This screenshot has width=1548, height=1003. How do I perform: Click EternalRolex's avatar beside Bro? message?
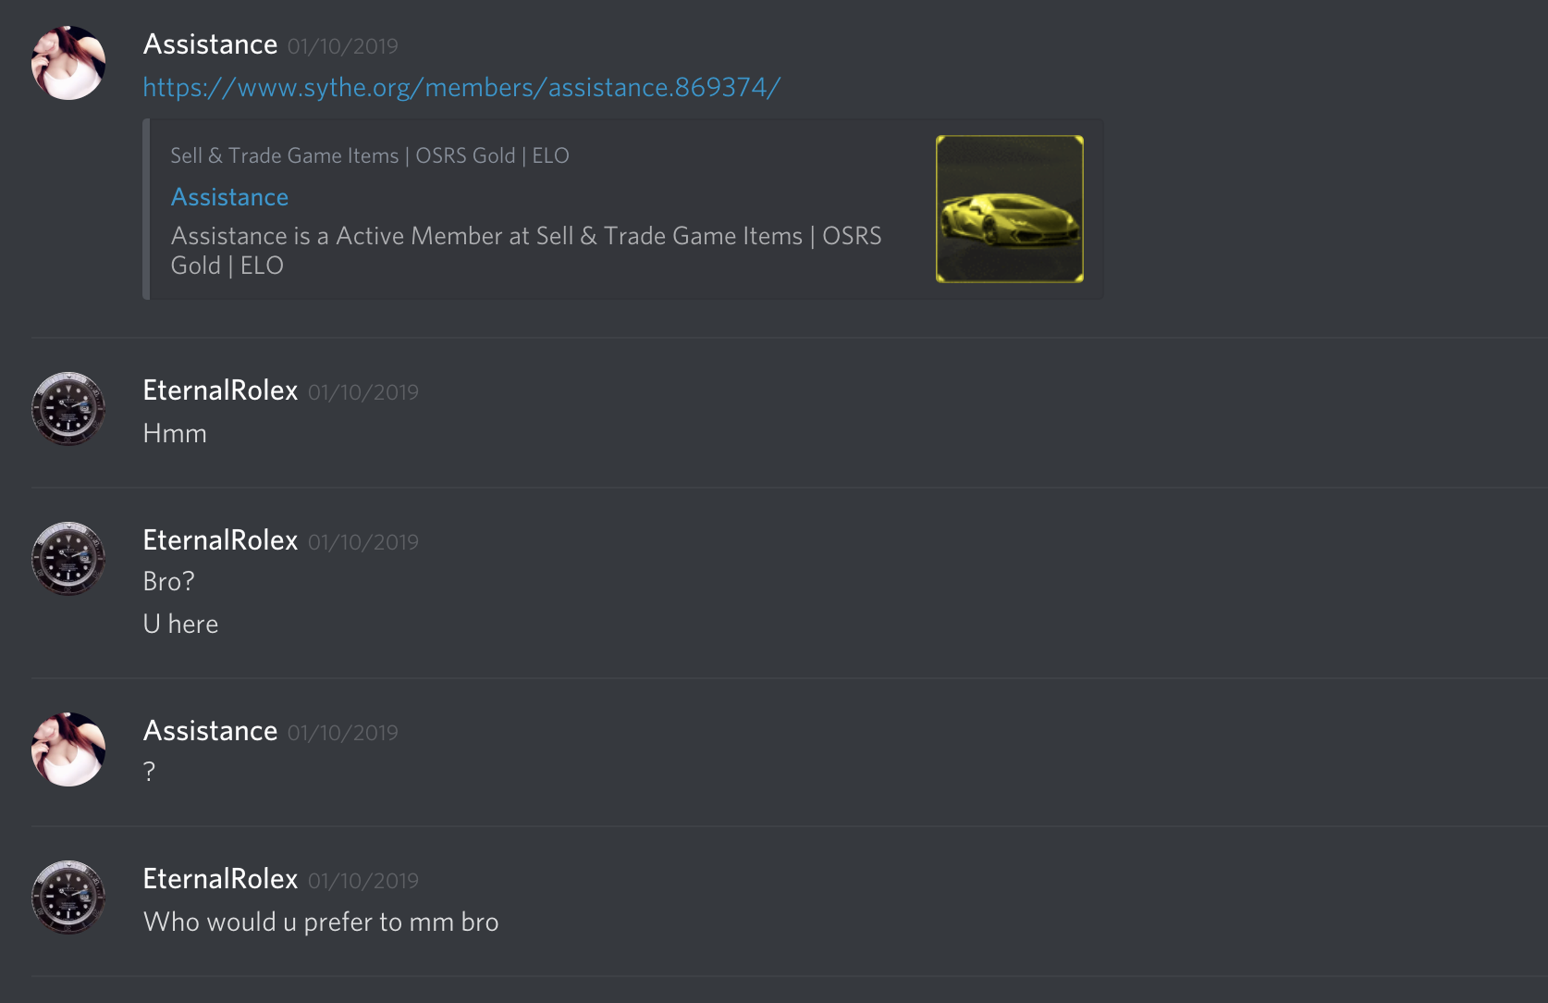coord(68,559)
